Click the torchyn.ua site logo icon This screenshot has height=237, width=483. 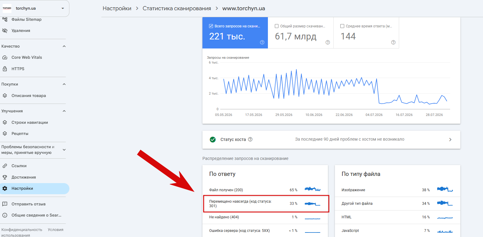click(x=7, y=8)
